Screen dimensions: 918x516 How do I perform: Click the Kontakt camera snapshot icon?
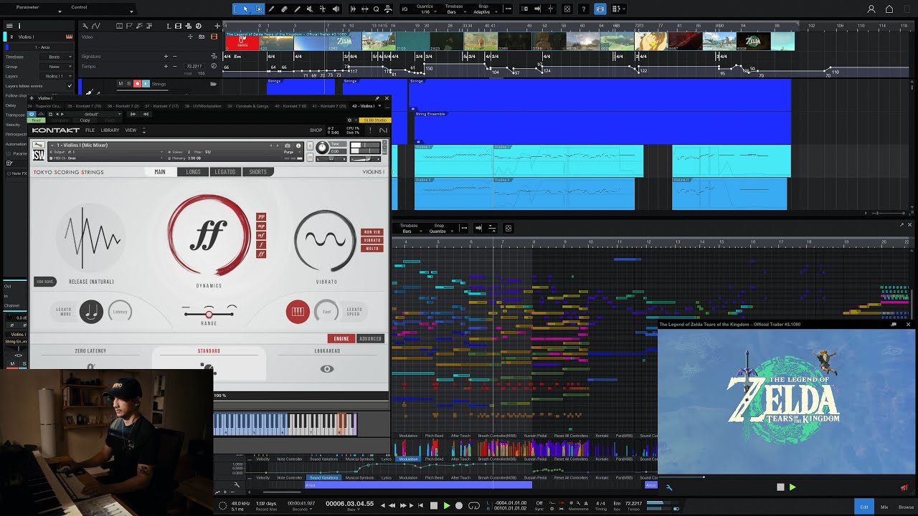(288, 145)
